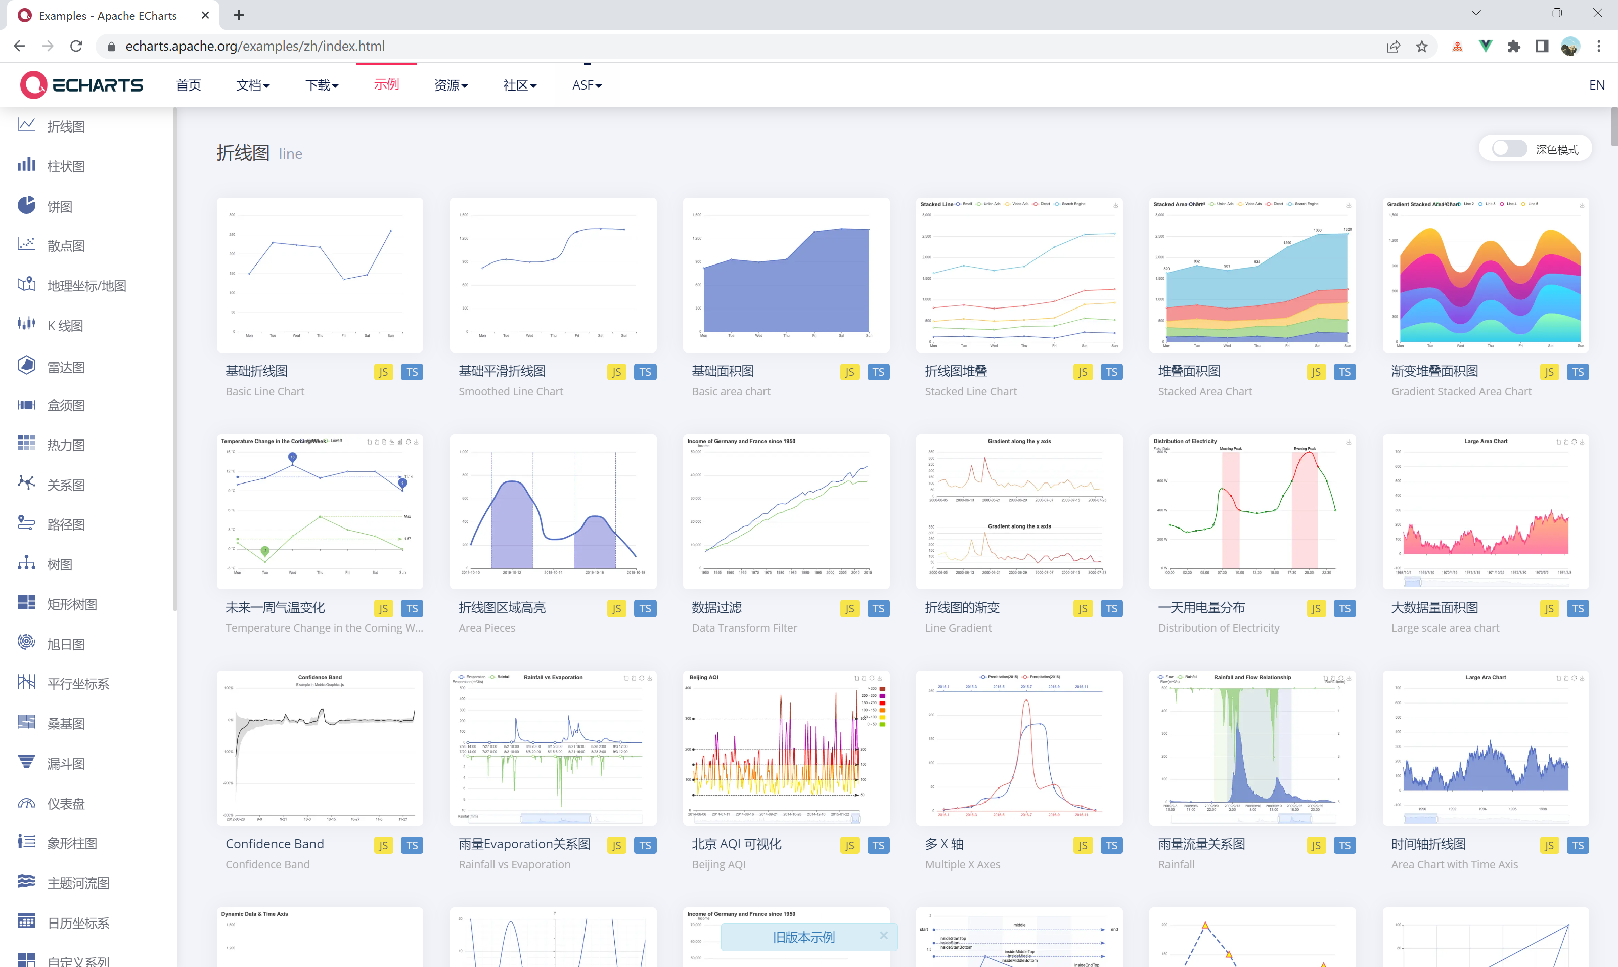Open the 漏斗图 category icon
The width and height of the screenshot is (1618, 967).
(26, 762)
